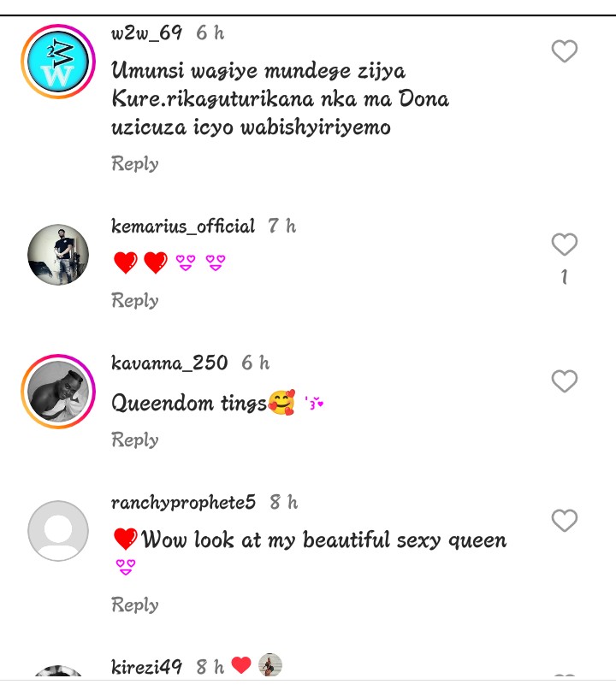The width and height of the screenshot is (616, 696).
Task: Open kirezi49's partially visible profile picture
Action: [58, 671]
